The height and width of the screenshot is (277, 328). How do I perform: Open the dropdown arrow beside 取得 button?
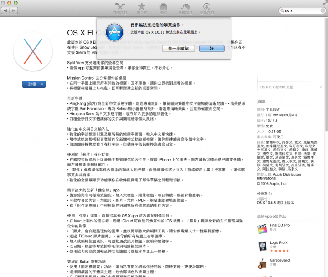[x=43, y=85]
